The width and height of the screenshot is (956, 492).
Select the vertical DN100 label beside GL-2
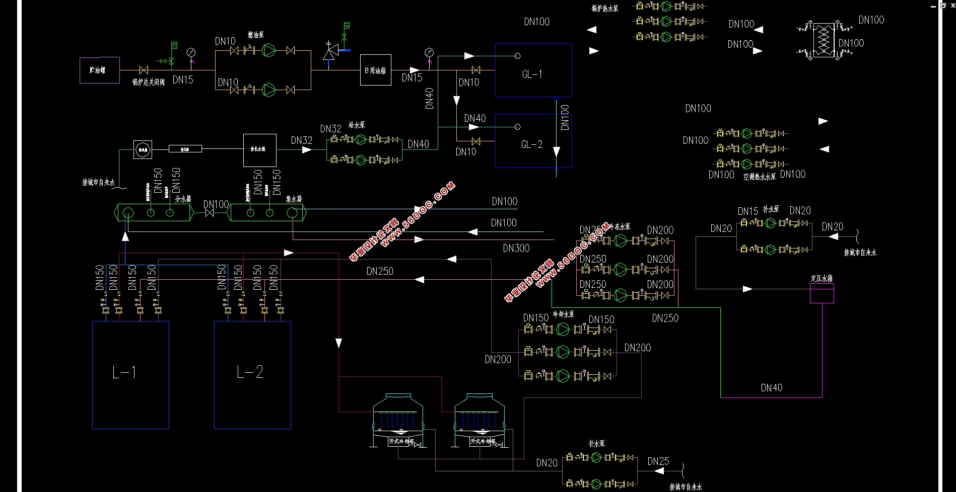point(565,117)
